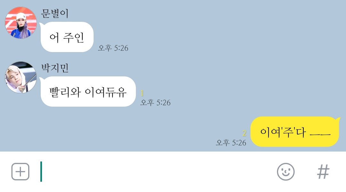Click the green text cursor in input
Screen dimensions: 346x192
pyautogui.click(x=41, y=172)
